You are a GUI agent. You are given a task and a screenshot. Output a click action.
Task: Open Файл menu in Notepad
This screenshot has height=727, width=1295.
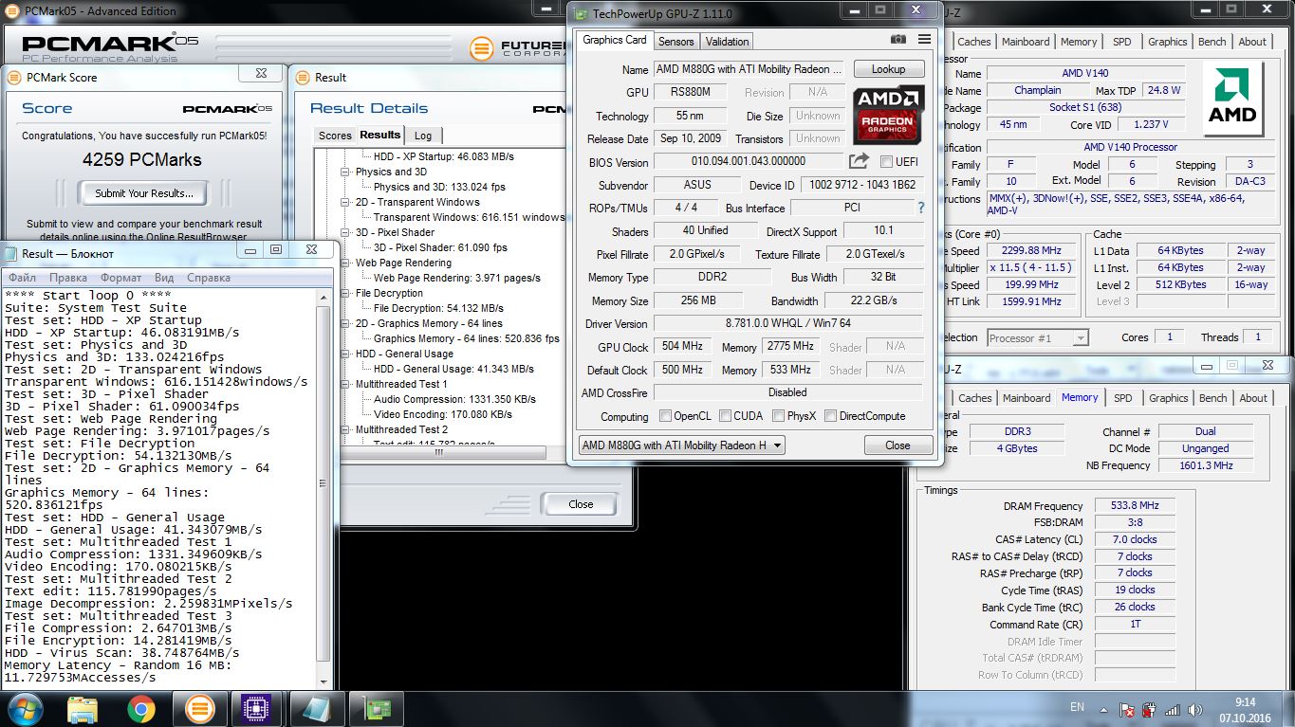point(23,278)
